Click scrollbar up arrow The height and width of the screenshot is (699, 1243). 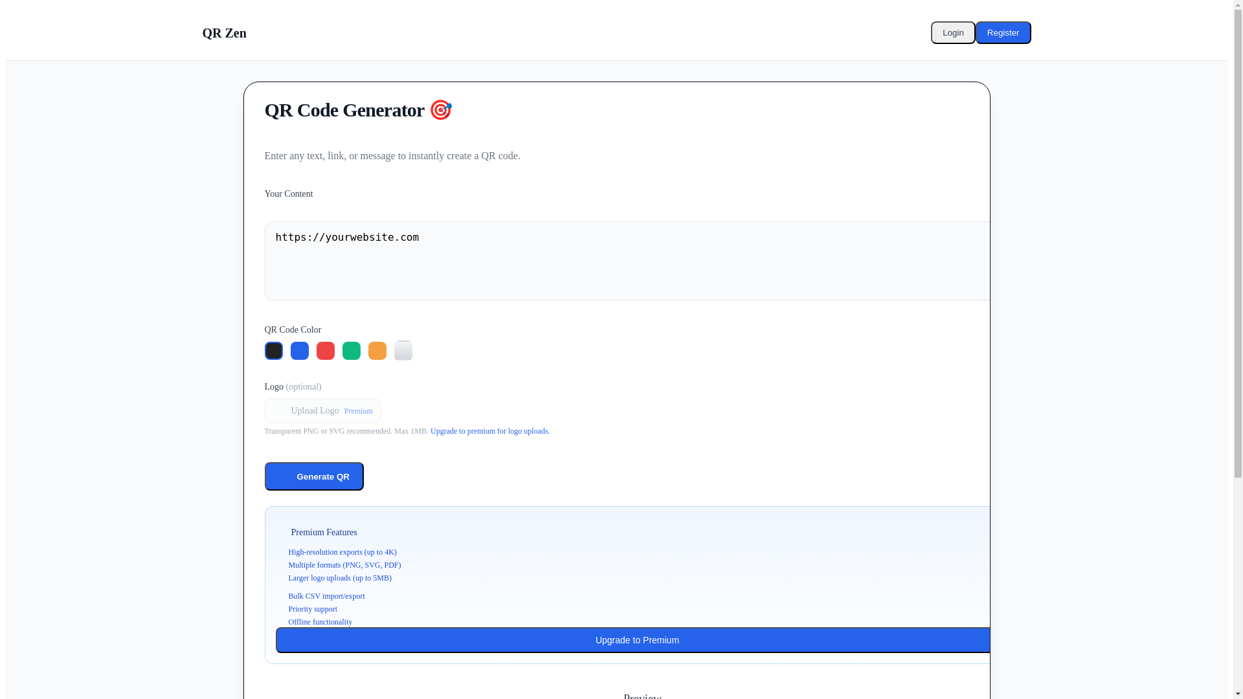click(x=1237, y=5)
